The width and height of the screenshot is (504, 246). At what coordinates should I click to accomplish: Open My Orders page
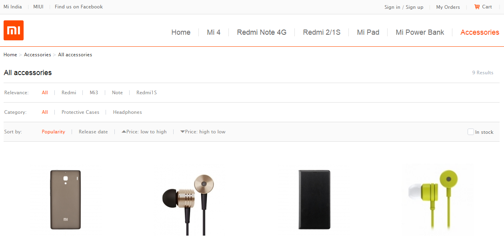click(x=448, y=7)
